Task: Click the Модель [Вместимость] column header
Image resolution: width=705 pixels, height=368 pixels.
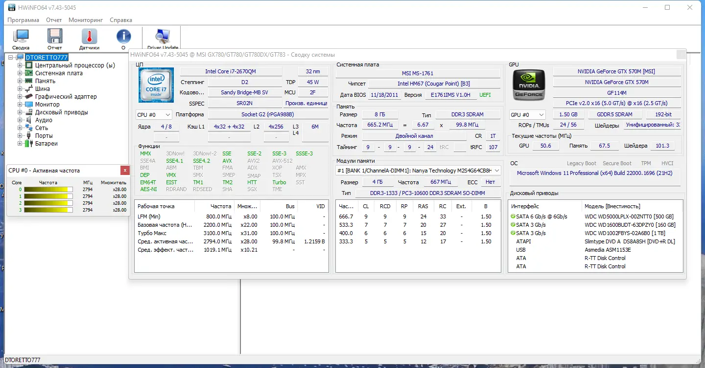Action: tap(612, 206)
